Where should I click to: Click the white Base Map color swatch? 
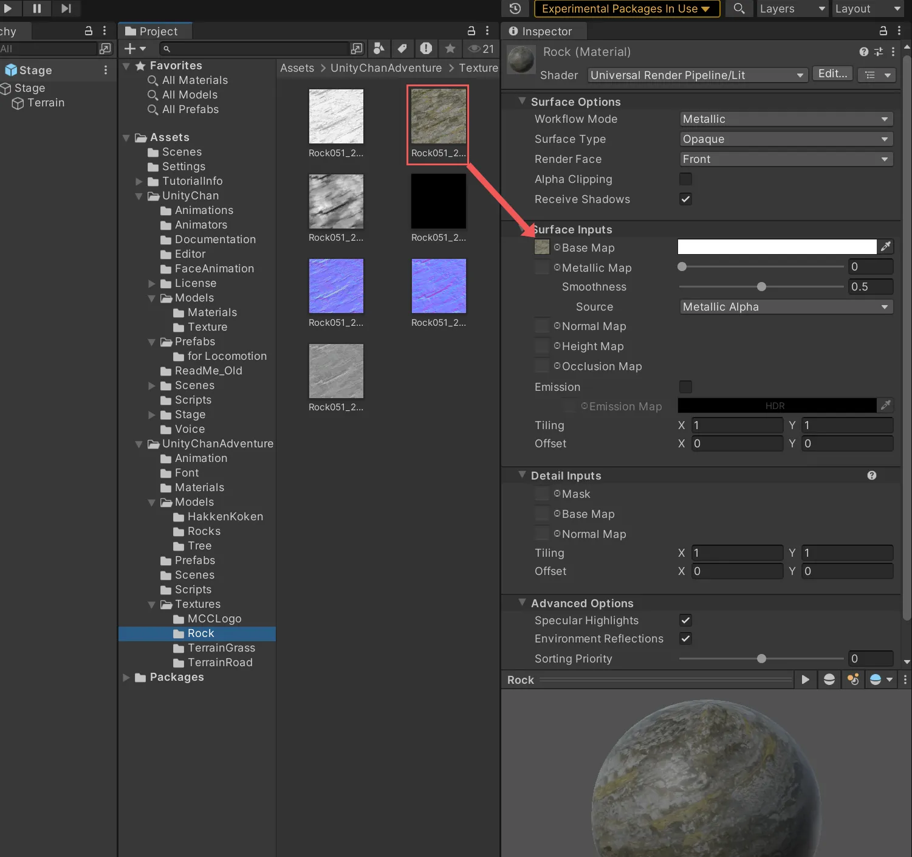coord(777,247)
